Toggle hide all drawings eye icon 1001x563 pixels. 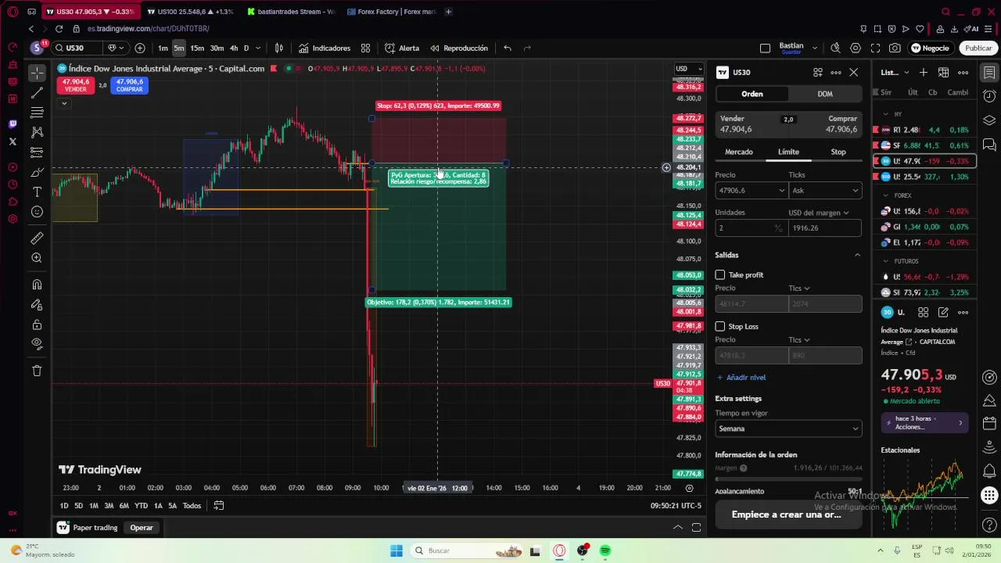point(37,344)
